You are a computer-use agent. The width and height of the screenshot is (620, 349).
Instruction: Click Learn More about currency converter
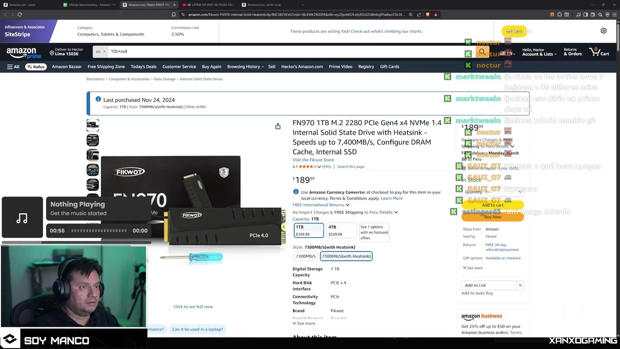pos(391,198)
